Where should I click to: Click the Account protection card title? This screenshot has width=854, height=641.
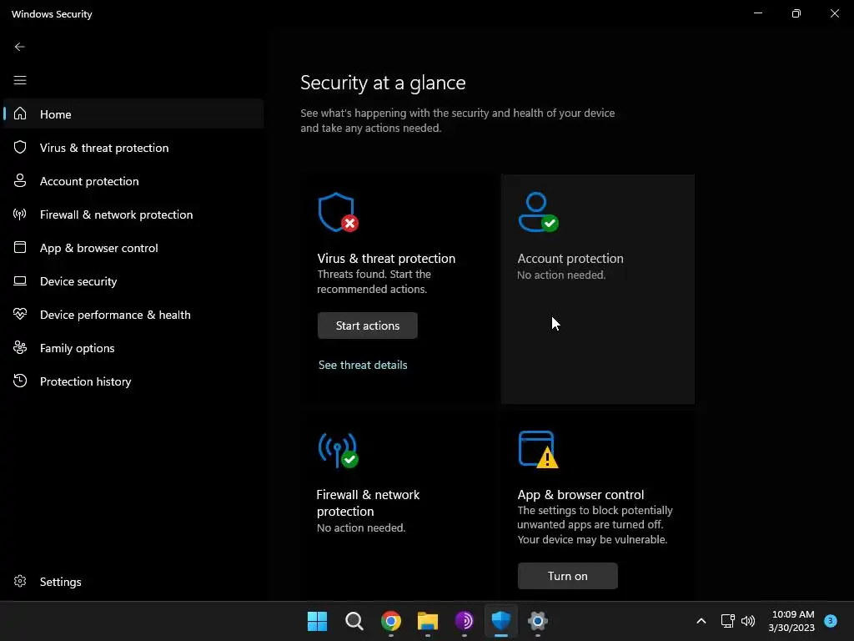coord(570,259)
